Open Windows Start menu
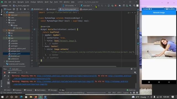Screen dimensions: 177x99 coord(2,97)
